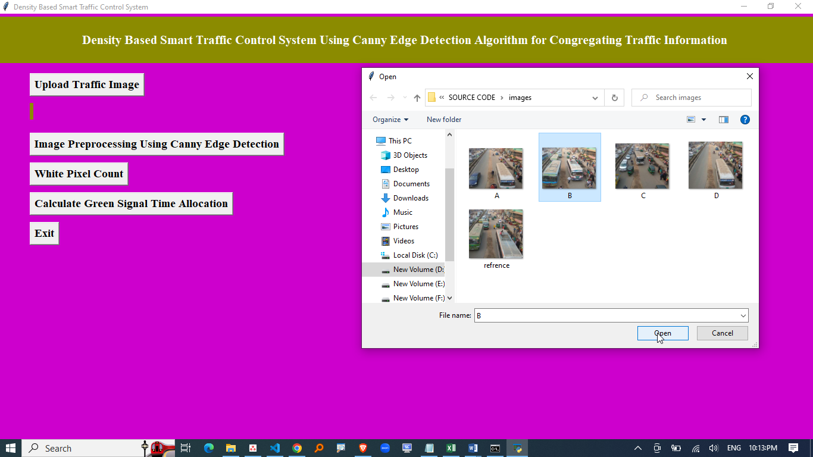Toggle the preview pane icon

[x=724, y=120]
